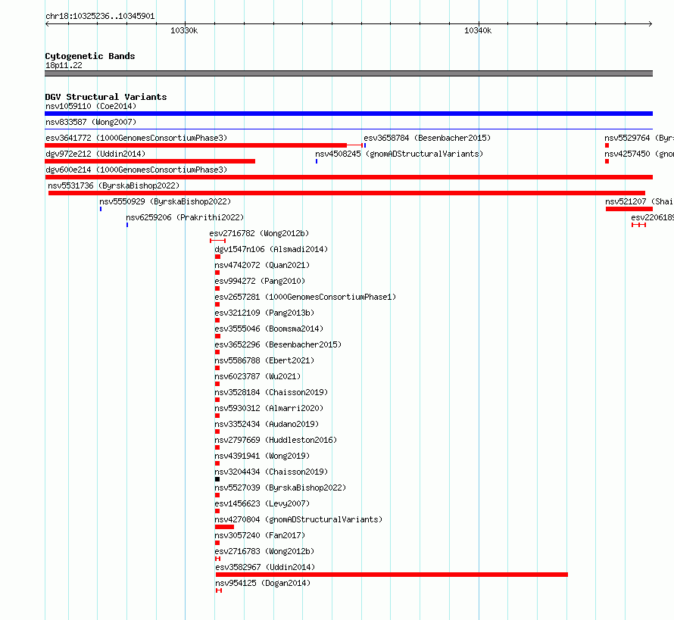Select esv2716783 (Wong2012b) label
The width and height of the screenshot is (674, 620).
(x=264, y=551)
